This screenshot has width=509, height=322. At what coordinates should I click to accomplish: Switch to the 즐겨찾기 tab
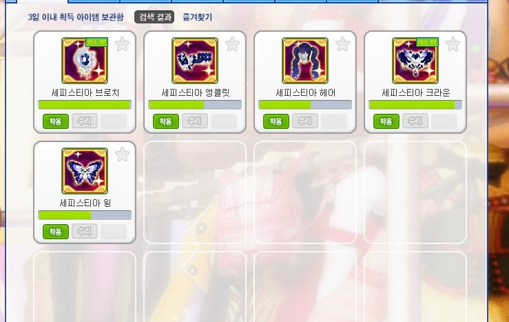click(x=198, y=17)
